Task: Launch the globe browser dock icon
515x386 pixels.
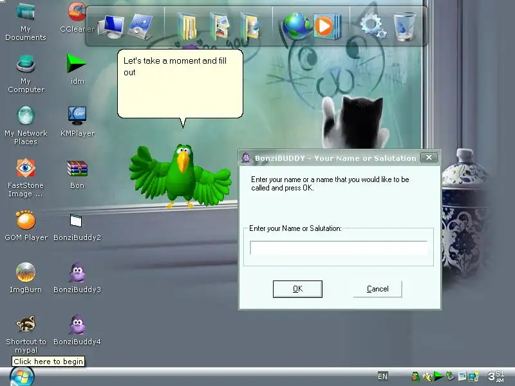Action: tap(295, 26)
